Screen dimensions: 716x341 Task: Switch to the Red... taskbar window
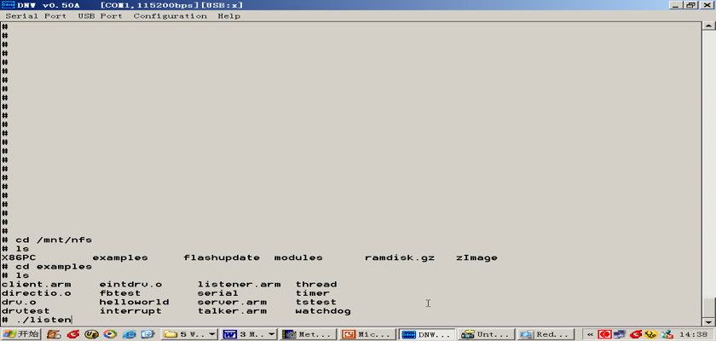(544, 334)
